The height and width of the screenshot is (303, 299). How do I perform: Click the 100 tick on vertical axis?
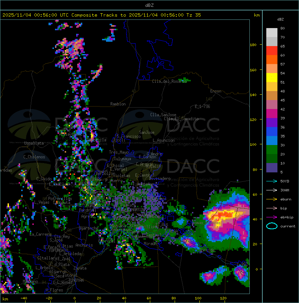point(253,145)
